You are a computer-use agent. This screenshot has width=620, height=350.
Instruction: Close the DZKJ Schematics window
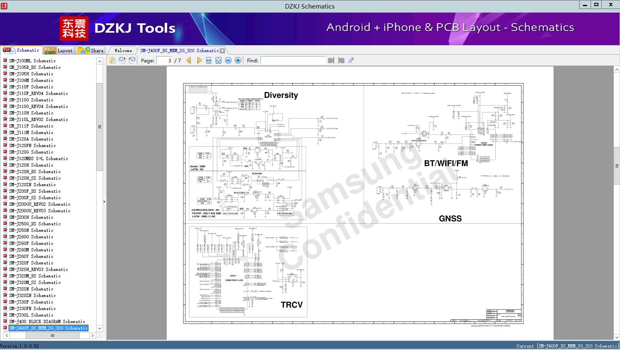click(x=611, y=5)
